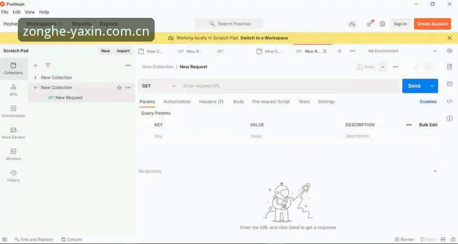Image resolution: width=458 pixels, height=244 pixels.
Task: Open settings gear icon in header
Action: (x=382, y=24)
